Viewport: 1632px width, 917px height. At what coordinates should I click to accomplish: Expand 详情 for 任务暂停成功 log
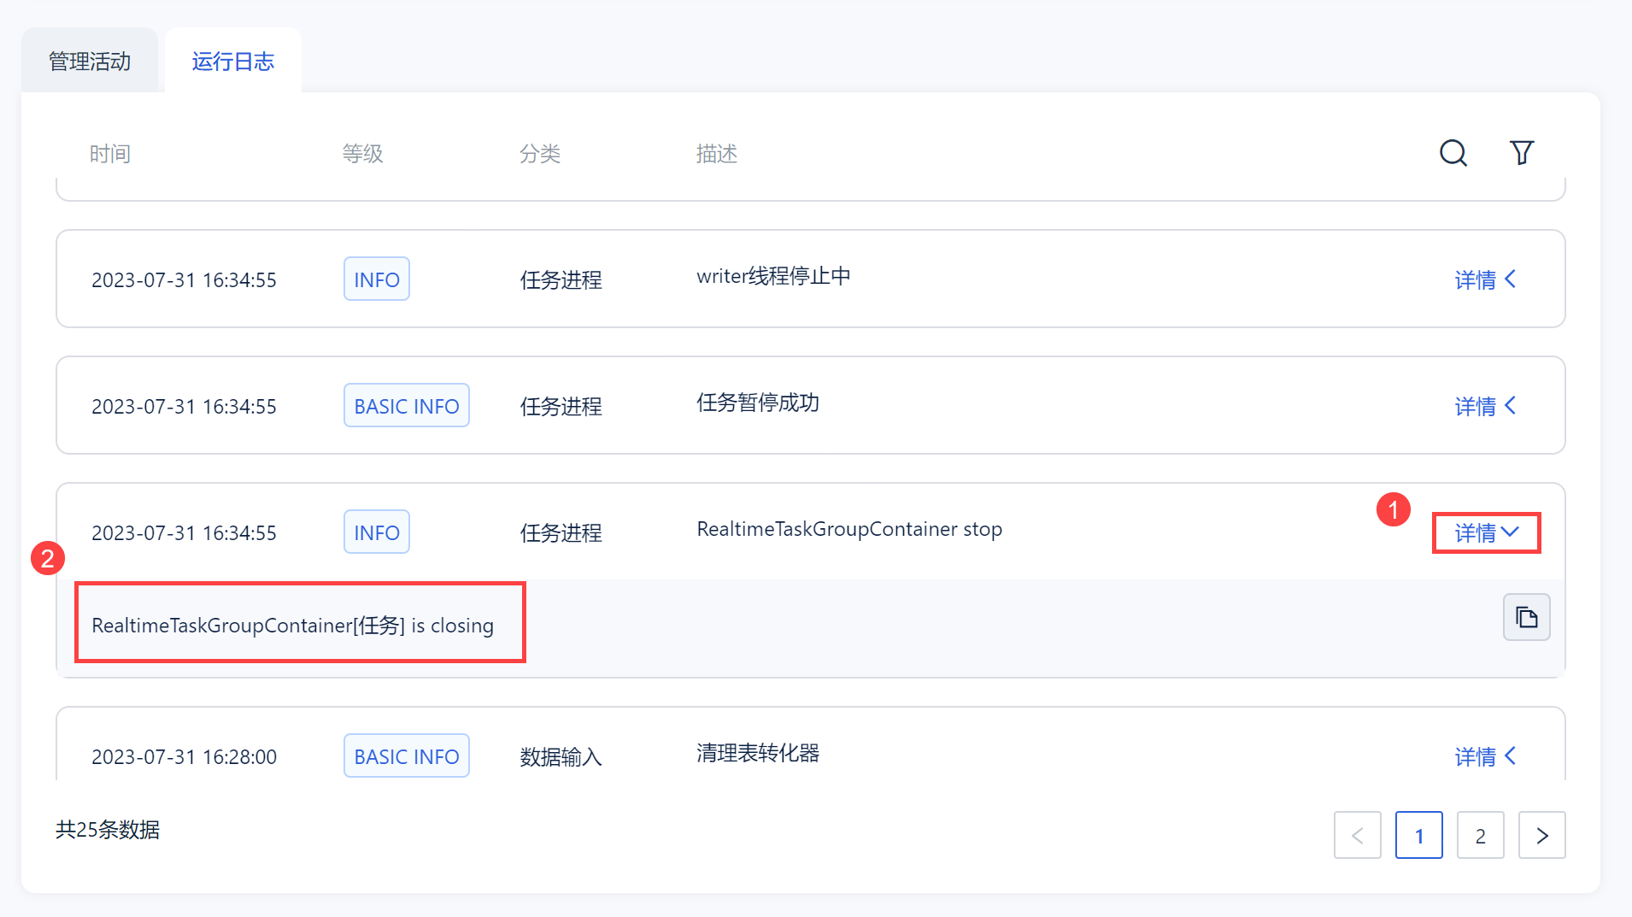[x=1485, y=406]
